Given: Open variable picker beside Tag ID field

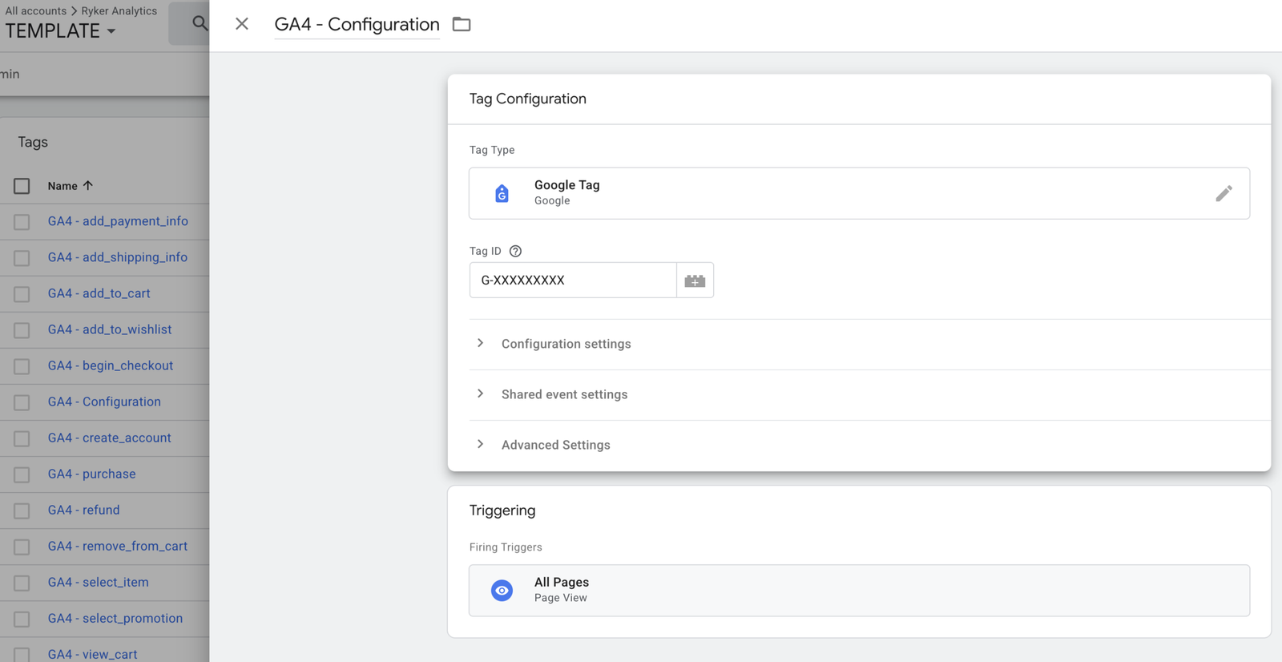Looking at the screenshot, I should click(695, 281).
